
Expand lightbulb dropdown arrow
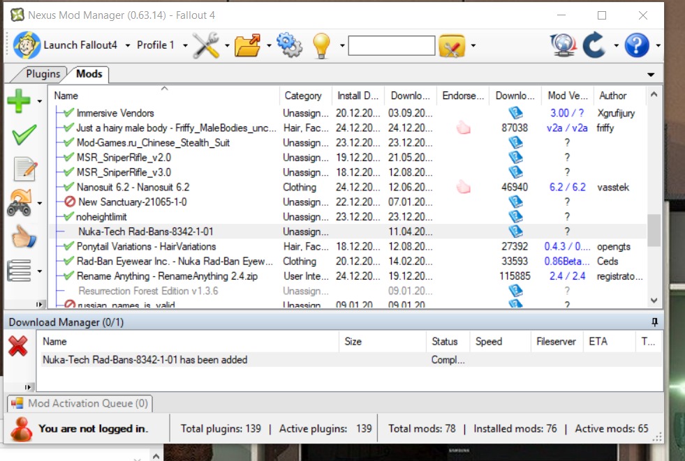[x=342, y=45]
